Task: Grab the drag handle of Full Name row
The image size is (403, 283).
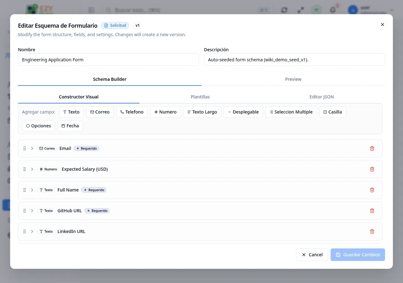Action: [x=25, y=190]
